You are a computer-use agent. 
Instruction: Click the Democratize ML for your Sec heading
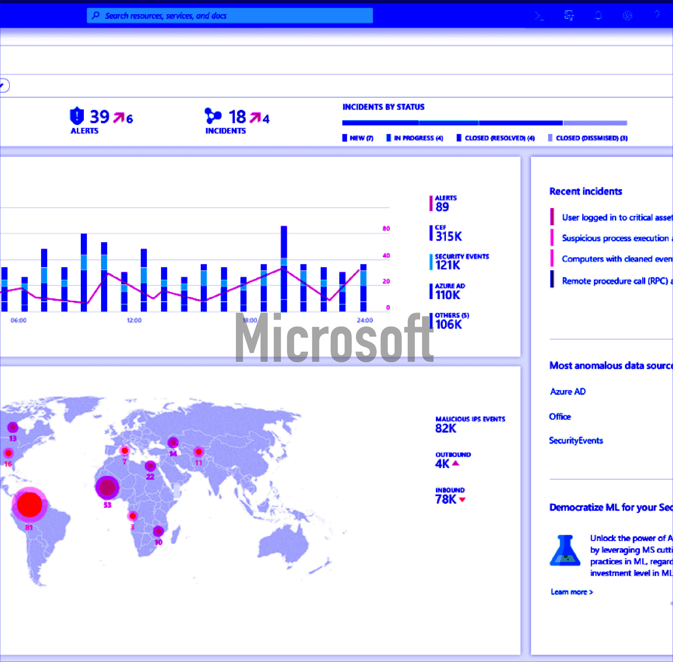coord(611,507)
